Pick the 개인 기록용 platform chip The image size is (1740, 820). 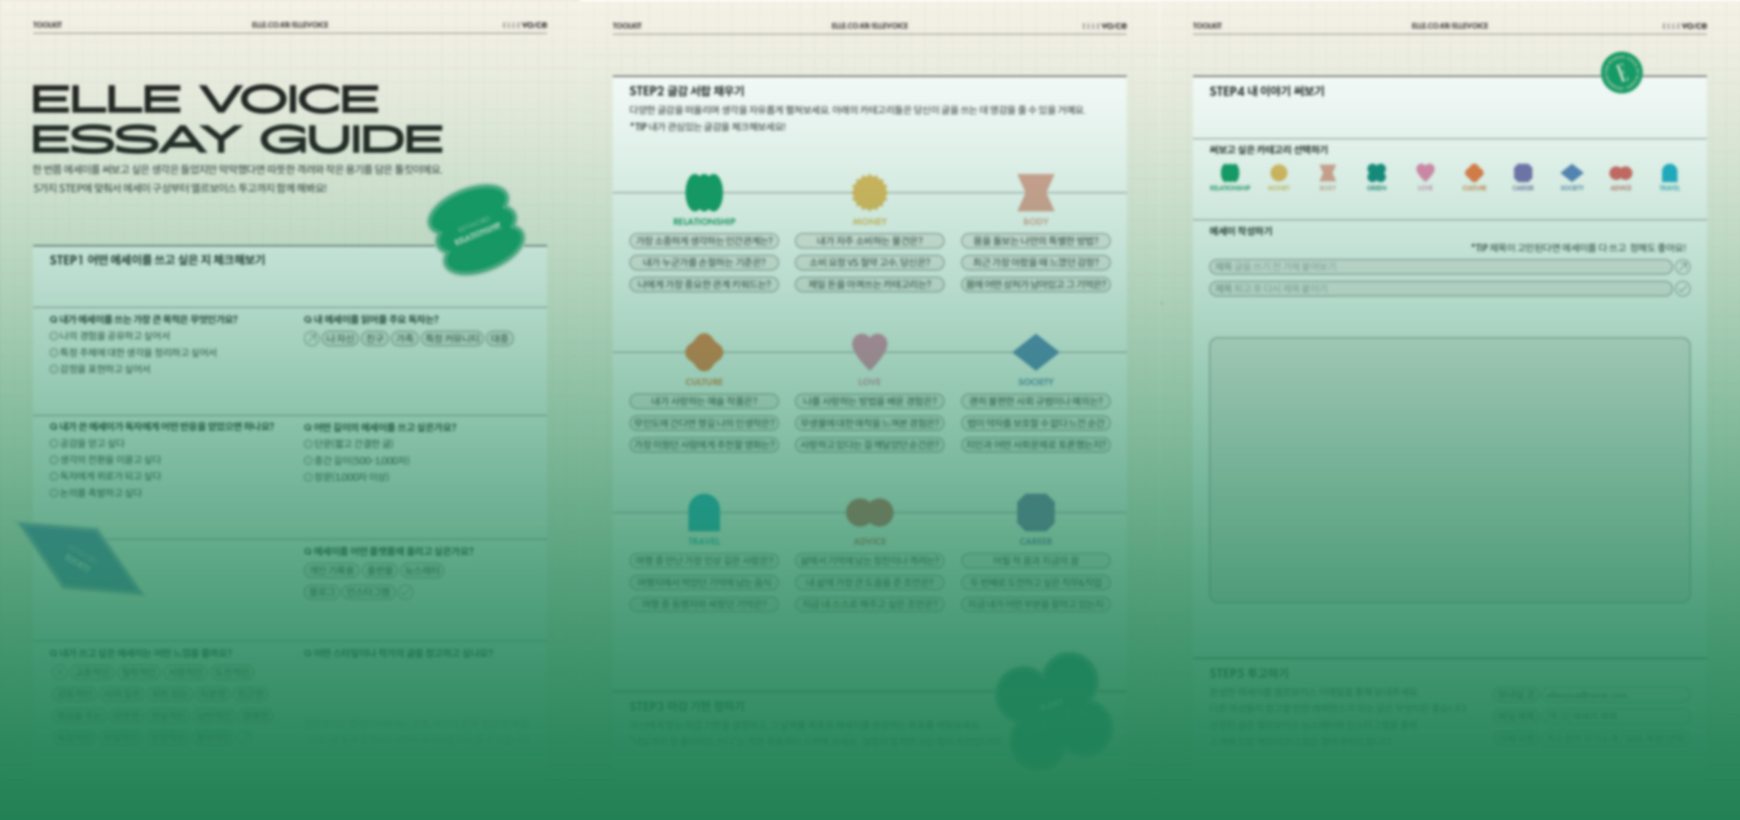pyautogui.click(x=331, y=571)
